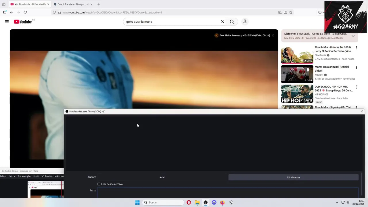Viewport: 368px width, 207px height.
Task: Click the Texto input box
Action: [x=228, y=193]
